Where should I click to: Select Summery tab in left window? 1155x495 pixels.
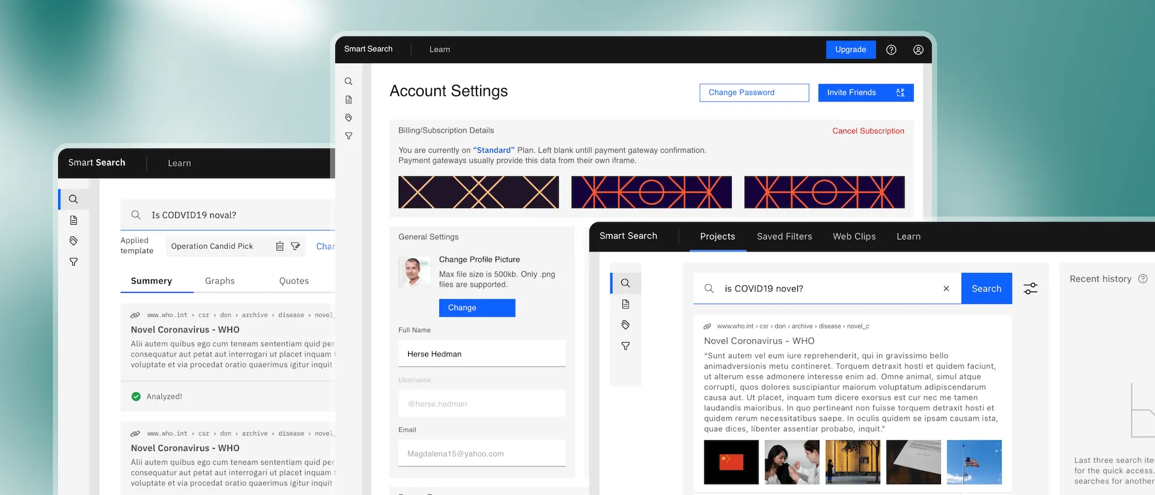pyautogui.click(x=152, y=281)
